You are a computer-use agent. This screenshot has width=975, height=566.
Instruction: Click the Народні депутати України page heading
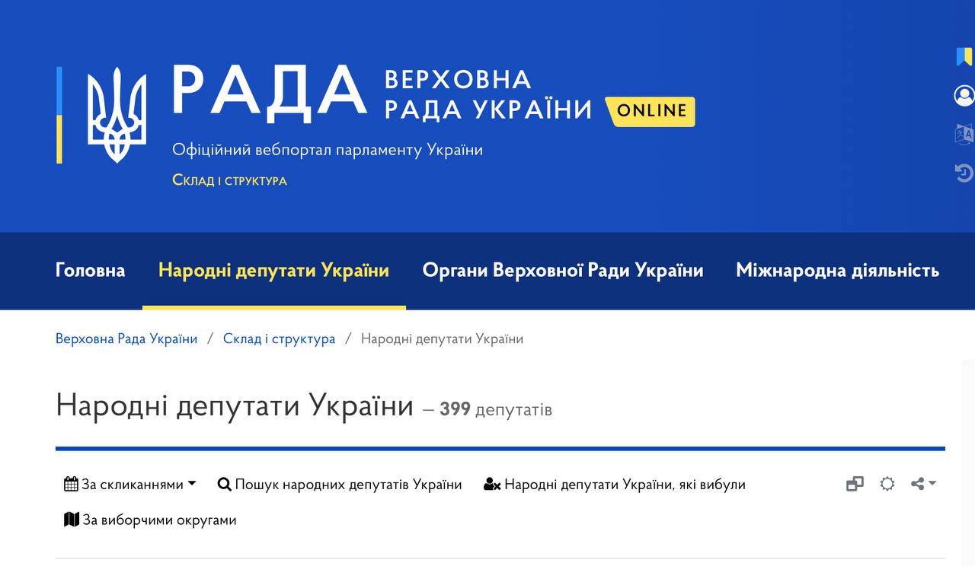tap(235, 405)
